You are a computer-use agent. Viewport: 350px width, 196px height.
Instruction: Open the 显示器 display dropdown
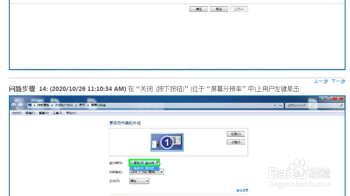[144, 163]
